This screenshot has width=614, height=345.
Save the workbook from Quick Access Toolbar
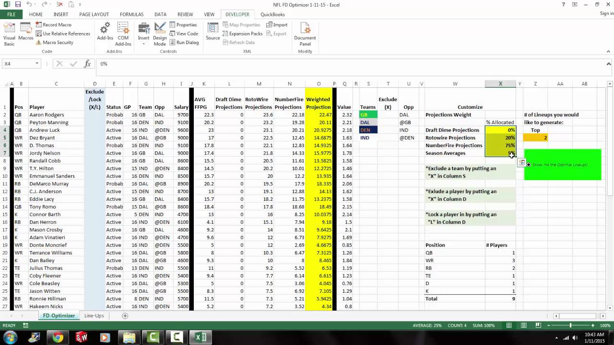tap(18, 4)
